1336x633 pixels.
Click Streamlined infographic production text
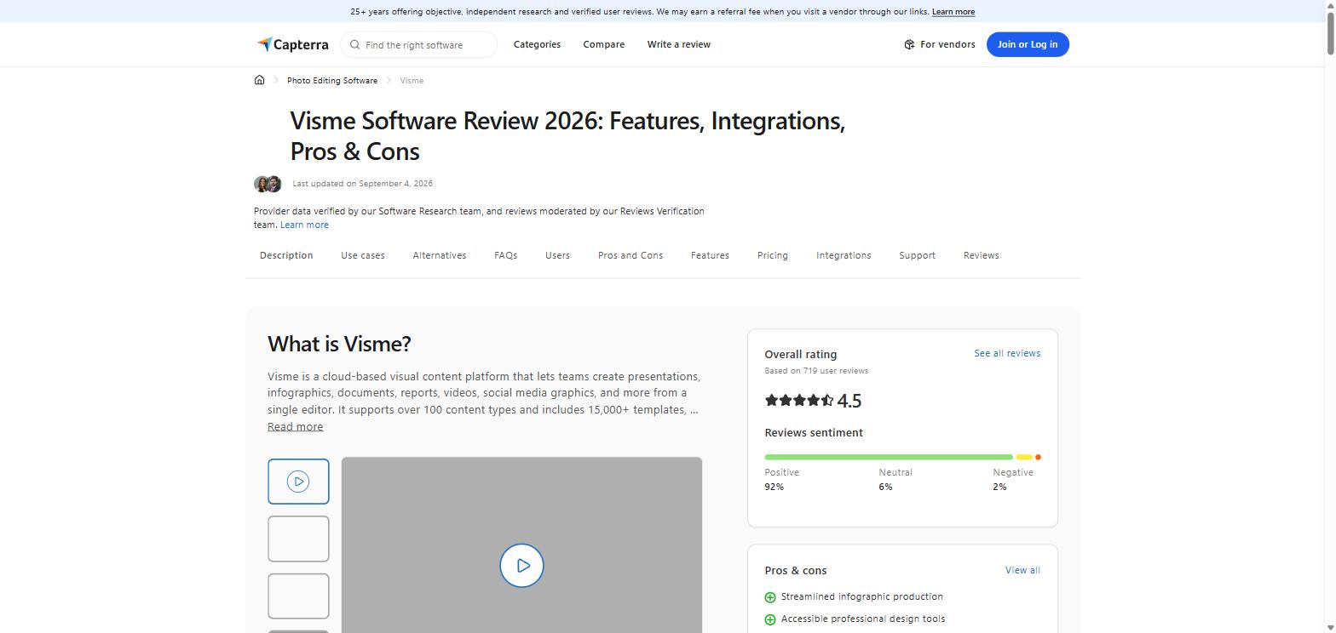(x=862, y=597)
